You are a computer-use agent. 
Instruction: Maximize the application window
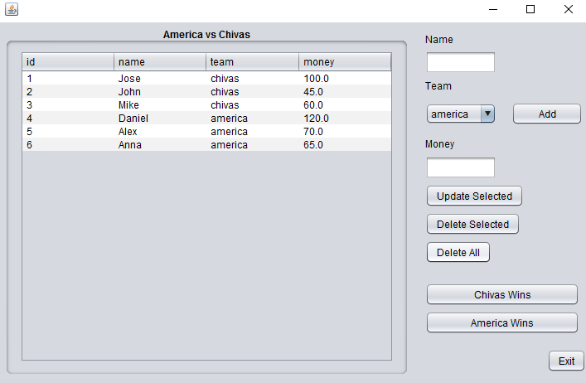click(530, 9)
